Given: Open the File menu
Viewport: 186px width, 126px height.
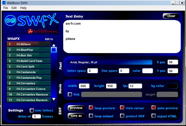Looking at the screenshot, I should 6,8.
